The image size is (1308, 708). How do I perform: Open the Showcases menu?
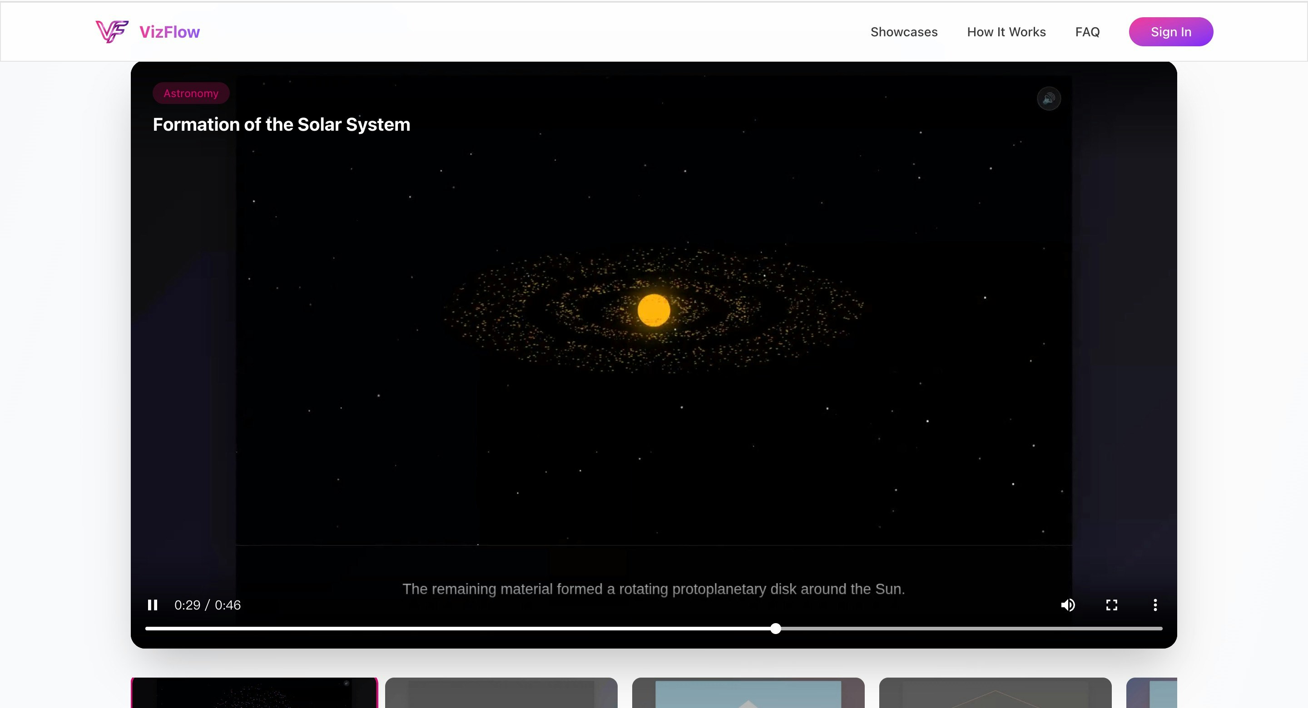[904, 31]
